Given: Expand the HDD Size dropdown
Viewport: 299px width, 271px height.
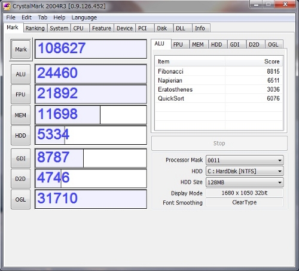Looking at the screenshot, I should point(245,182).
